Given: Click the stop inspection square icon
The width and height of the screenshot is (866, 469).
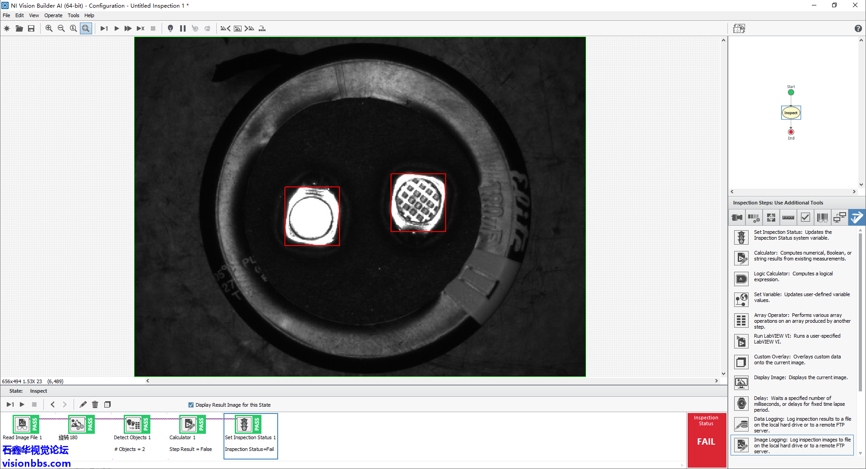Looking at the screenshot, I should [x=153, y=28].
